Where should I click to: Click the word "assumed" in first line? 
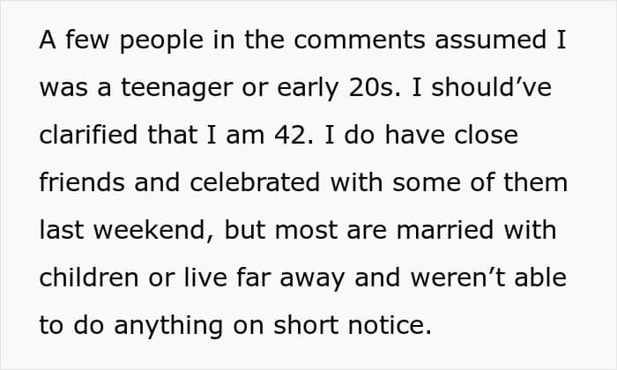491,40
